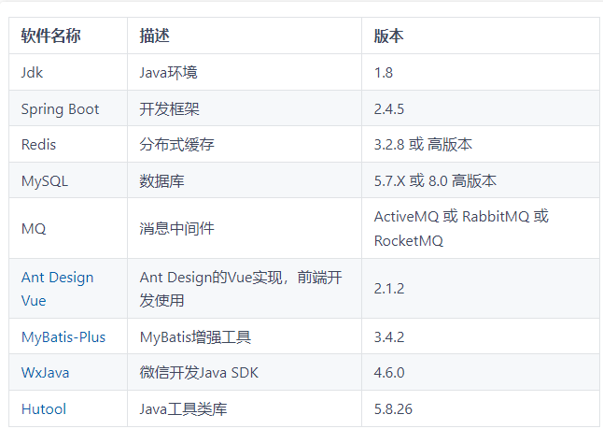Click the 微信开发Java SDK description
603x429 pixels.
(x=245, y=372)
